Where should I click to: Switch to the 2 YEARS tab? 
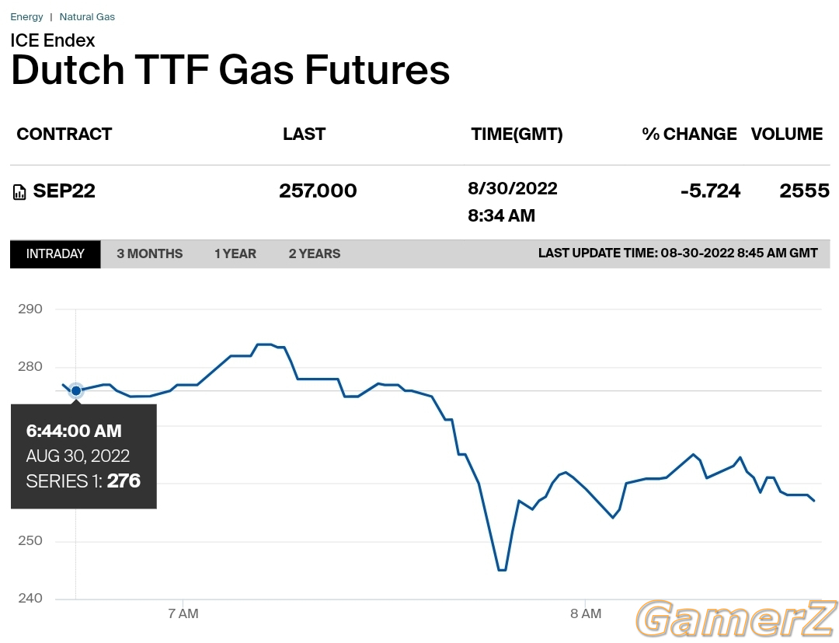tap(315, 253)
